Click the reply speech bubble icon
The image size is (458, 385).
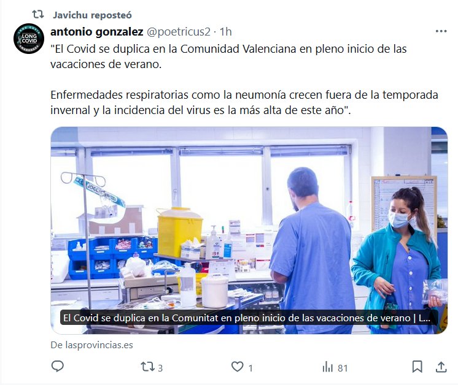pos(58,367)
